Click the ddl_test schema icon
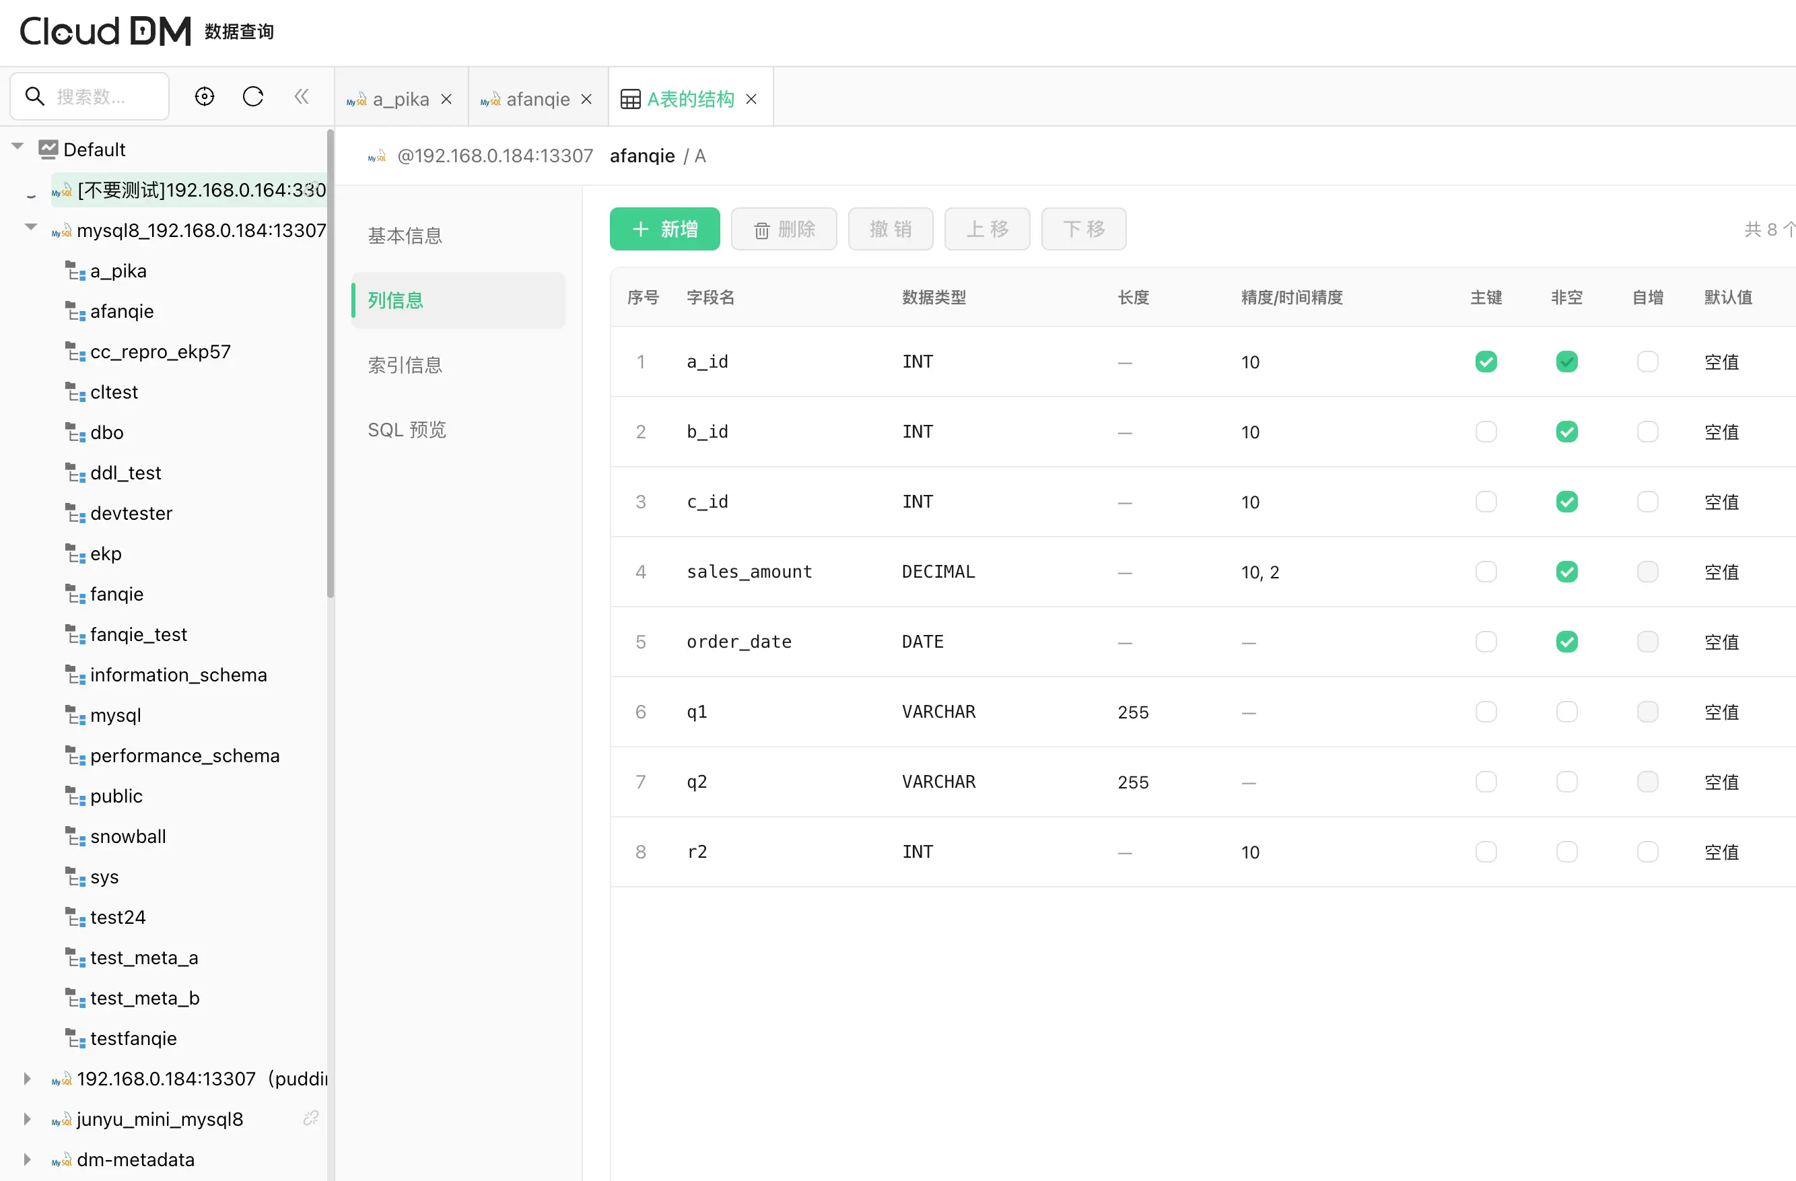This screenshot has height=1181, width=1796. tap(75, 473)
